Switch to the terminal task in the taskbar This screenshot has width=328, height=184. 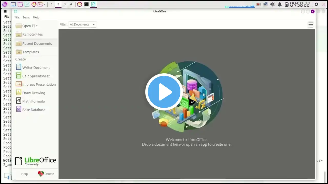click(x=86, y=4)
